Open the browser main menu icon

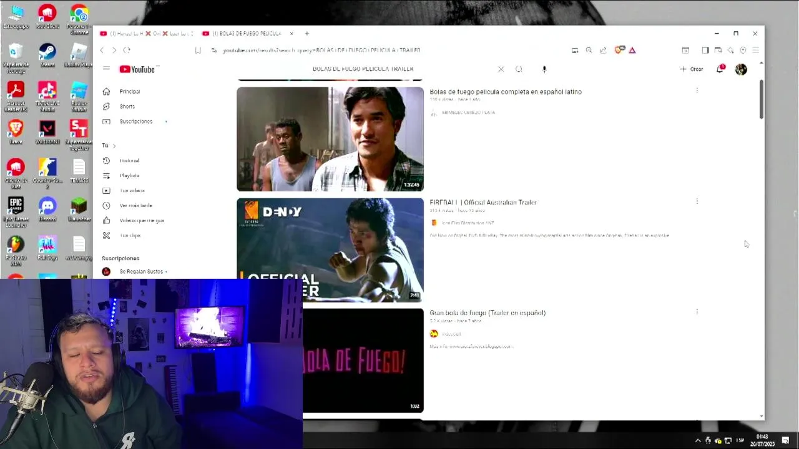(755, 51)
